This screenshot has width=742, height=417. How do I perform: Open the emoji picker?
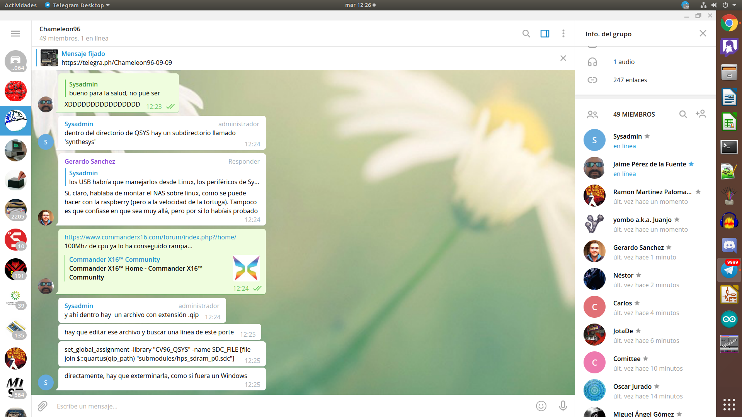(541, 406)
